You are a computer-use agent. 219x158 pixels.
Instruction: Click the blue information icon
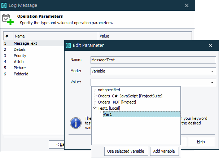(76, 123)
